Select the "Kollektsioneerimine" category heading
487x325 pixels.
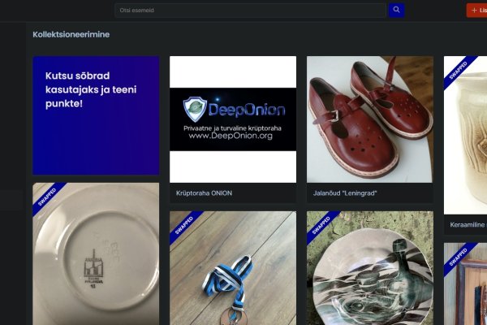pos(71,35)
